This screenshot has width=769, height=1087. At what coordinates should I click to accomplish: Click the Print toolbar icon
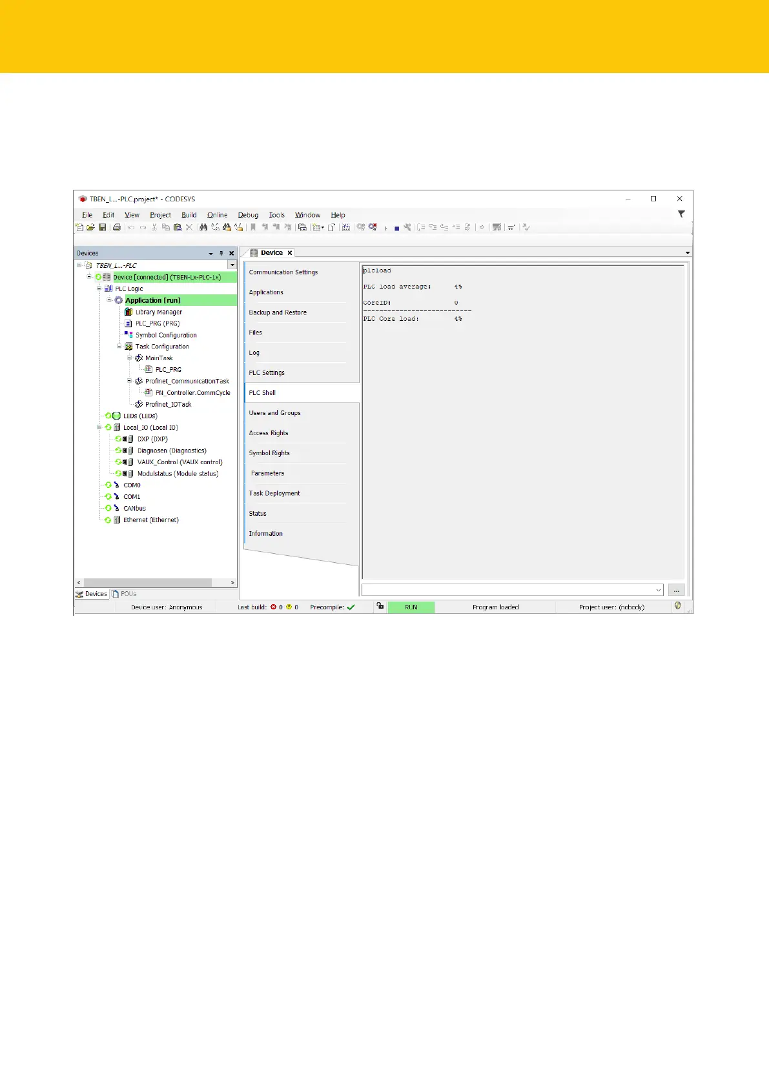tap(117, 227)
